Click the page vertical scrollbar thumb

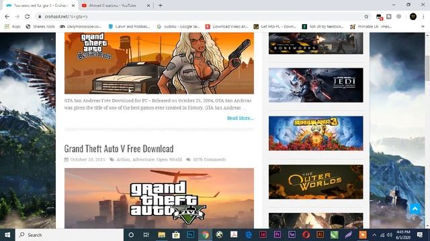click(427, 68)
